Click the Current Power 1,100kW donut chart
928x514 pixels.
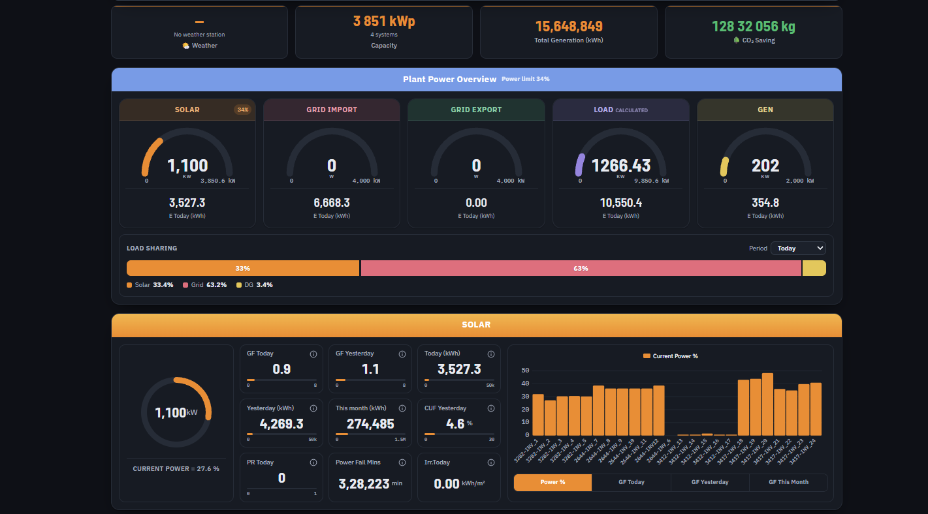176,412
